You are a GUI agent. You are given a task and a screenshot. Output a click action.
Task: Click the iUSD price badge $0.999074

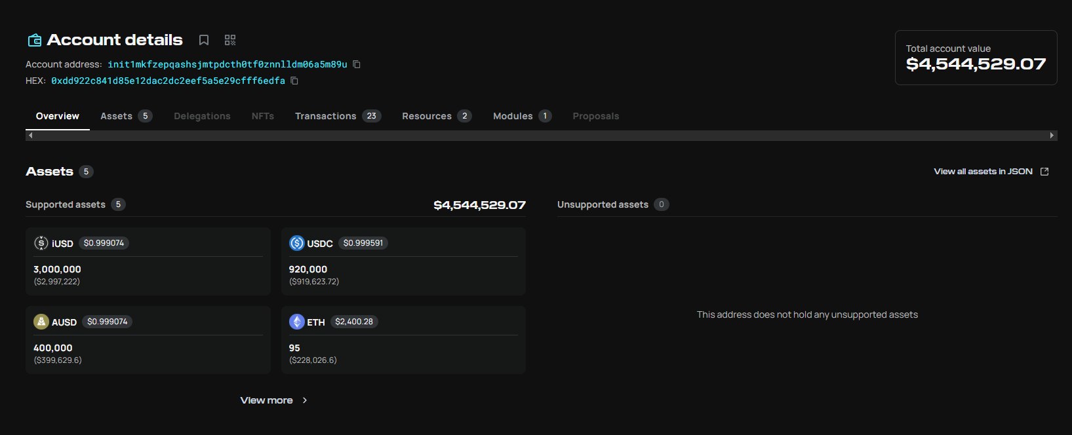(104, 243)
